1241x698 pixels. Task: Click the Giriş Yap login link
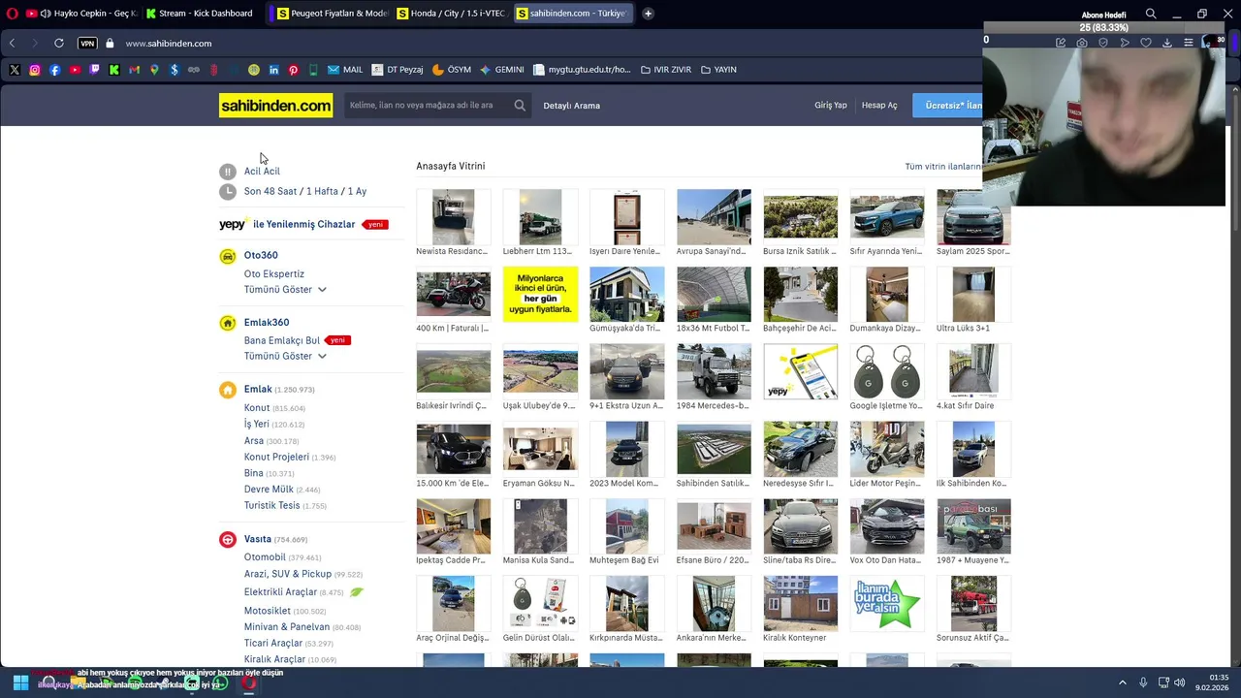(830, 106)
